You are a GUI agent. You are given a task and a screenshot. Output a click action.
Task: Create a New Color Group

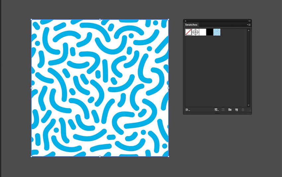click(230, 110)
